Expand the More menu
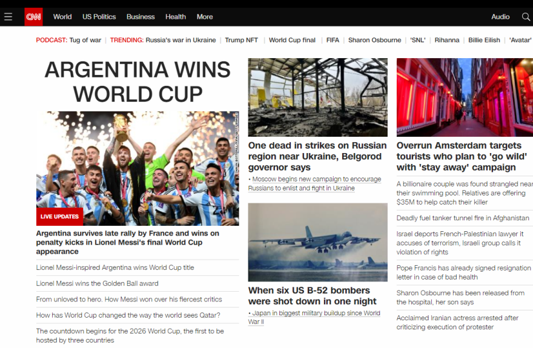Viewport: 533px width, 348px height. pos(205,16)
